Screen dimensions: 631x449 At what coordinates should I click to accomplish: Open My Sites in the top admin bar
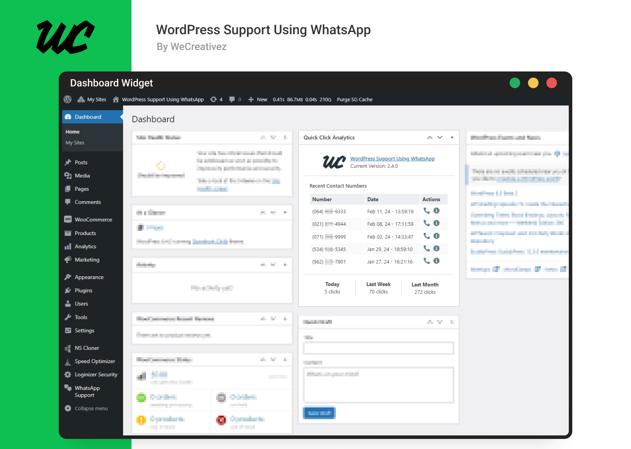click(x=92, y=100)
